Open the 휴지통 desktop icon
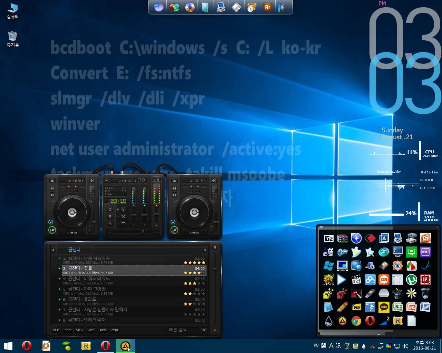 point(13,39)
